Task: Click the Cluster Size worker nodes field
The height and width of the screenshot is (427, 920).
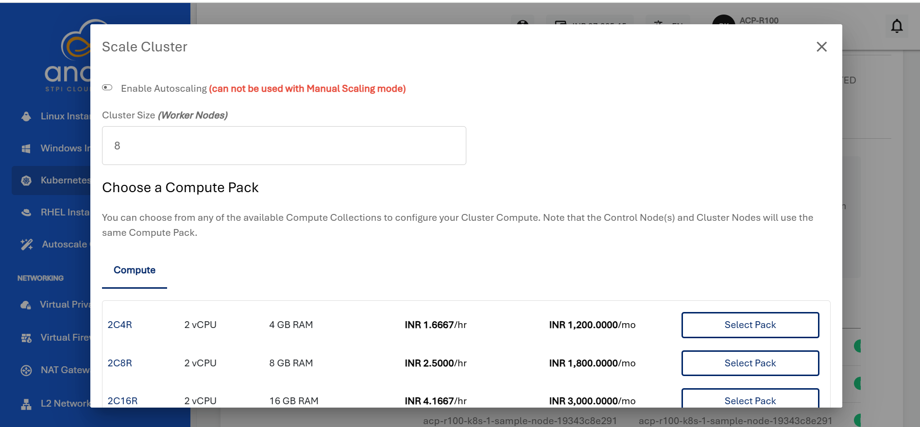Action: [284, 146]
